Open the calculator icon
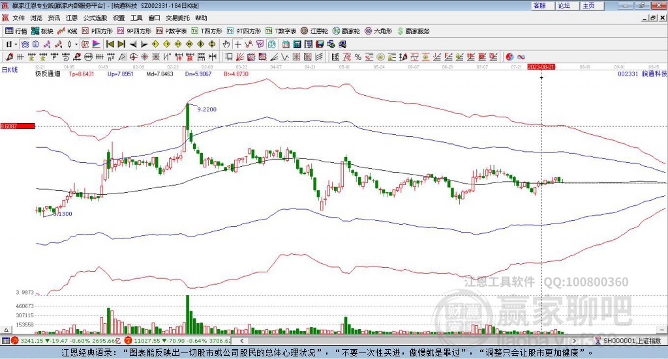This screenshot has width=668, height=359. click(297, 44)
